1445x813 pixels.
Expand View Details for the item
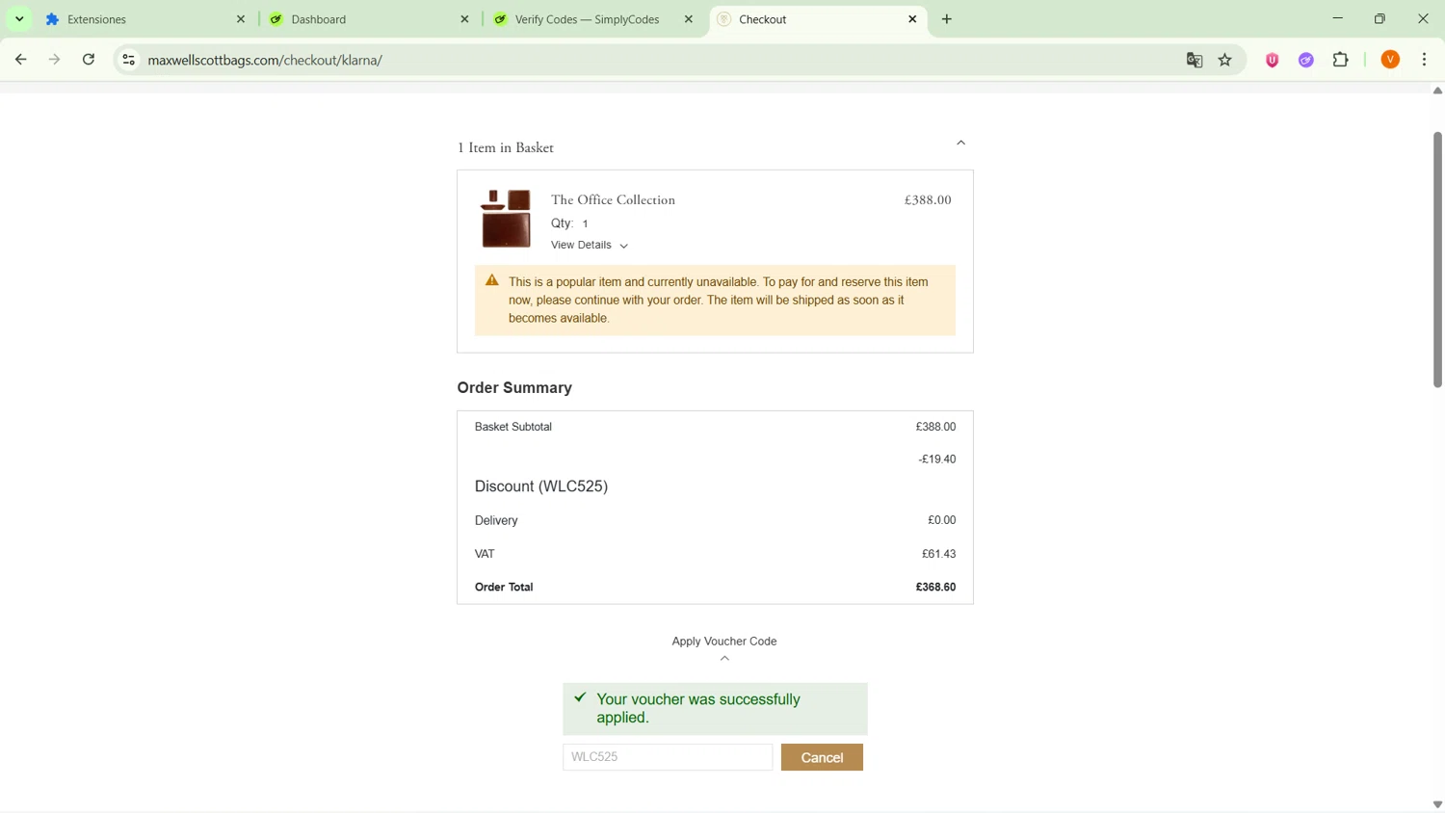(x=590, y=245)
